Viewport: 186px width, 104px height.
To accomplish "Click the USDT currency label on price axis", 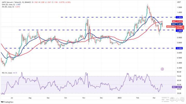I will point(179,2).
